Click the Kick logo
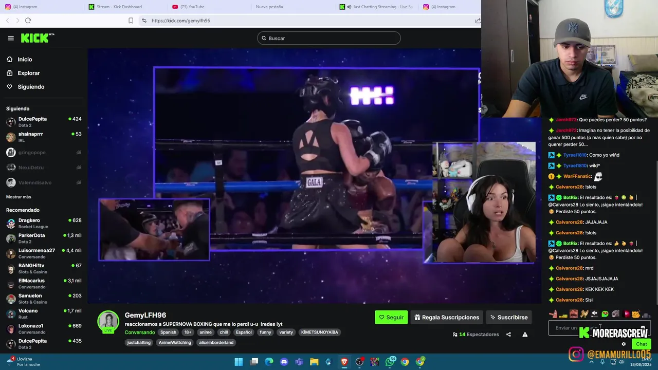The width and height of the screenshot is (658, 370). 37,38
